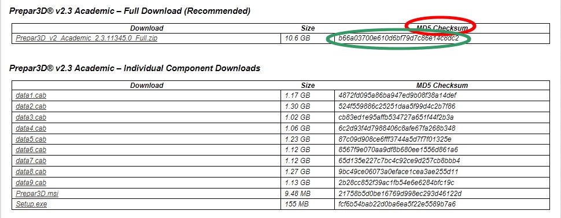Select the data4.cab download link
The width and height of the screenshot is (561, 218).
pyautogui.click(x=31, y=128)
